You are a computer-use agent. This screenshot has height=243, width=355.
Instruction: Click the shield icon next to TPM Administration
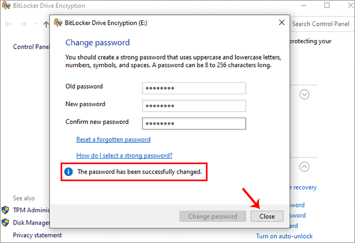click(x=5, y=210)
